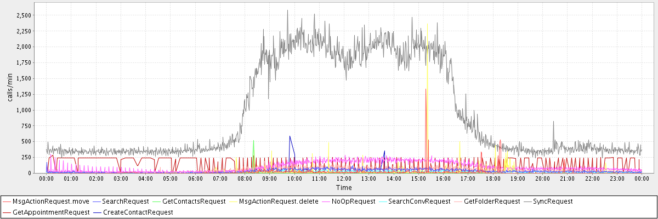Click the MsgActionRequest.move legend label
Image resolution: width=658 pixels, height=219 pixels.
pos(51,201)
